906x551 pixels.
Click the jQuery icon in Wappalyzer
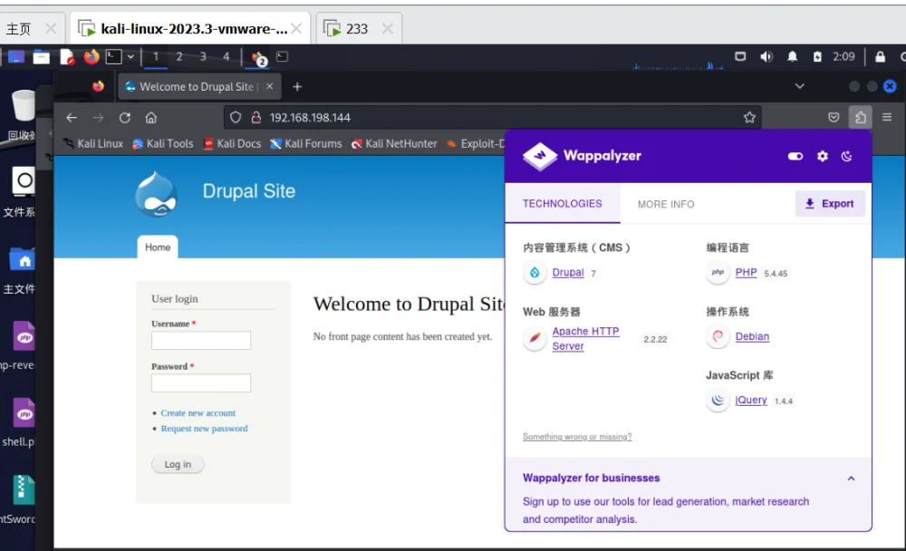(x=718, y=400)
